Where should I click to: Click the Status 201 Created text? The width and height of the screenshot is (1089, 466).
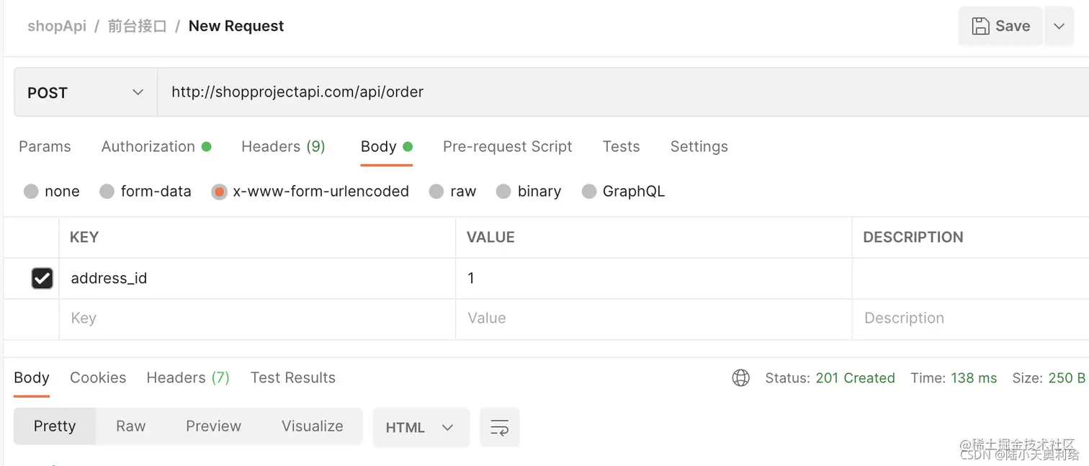click(x=830, y=378)
